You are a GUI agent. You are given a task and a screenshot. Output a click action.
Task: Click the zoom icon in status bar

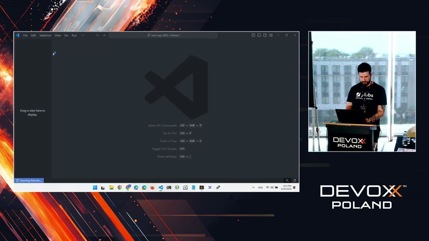287,180
